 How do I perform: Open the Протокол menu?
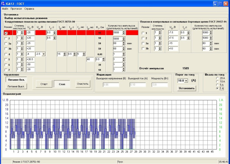(x=16, y=8)
